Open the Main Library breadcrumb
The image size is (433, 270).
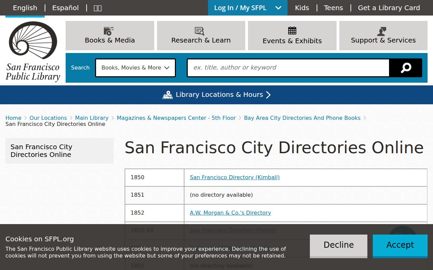(92, 118)
